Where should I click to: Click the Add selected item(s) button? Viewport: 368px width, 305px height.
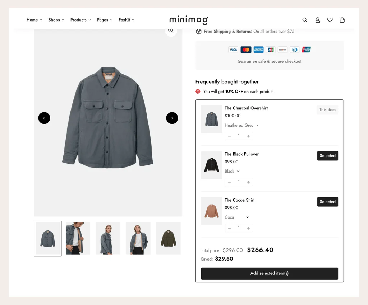point(269,273)
